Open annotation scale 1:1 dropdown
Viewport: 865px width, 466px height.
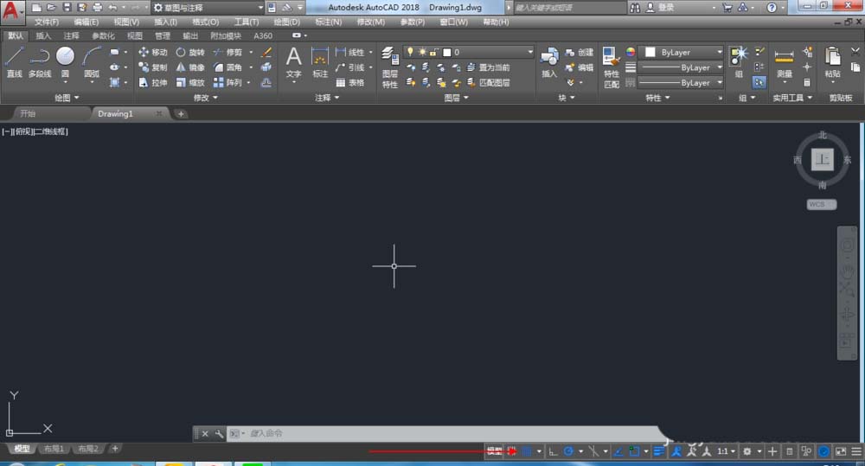click(726, 451)
